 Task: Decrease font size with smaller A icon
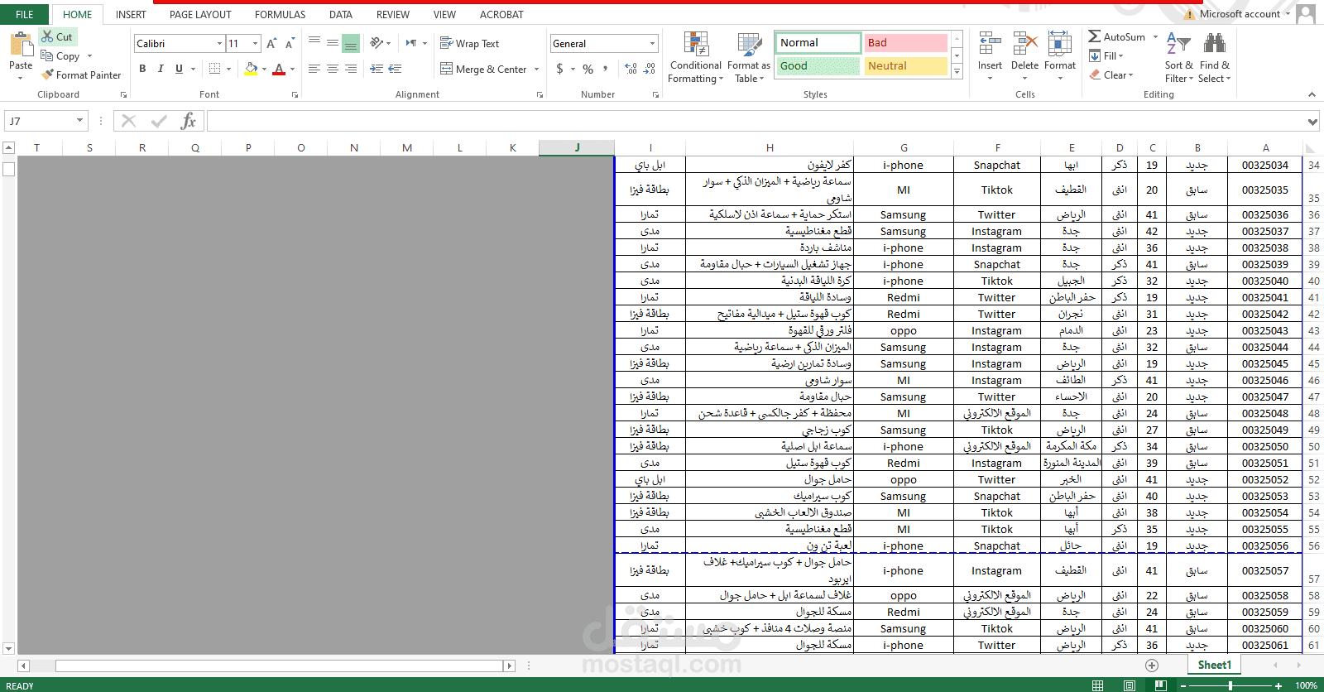tap(290, 43)
